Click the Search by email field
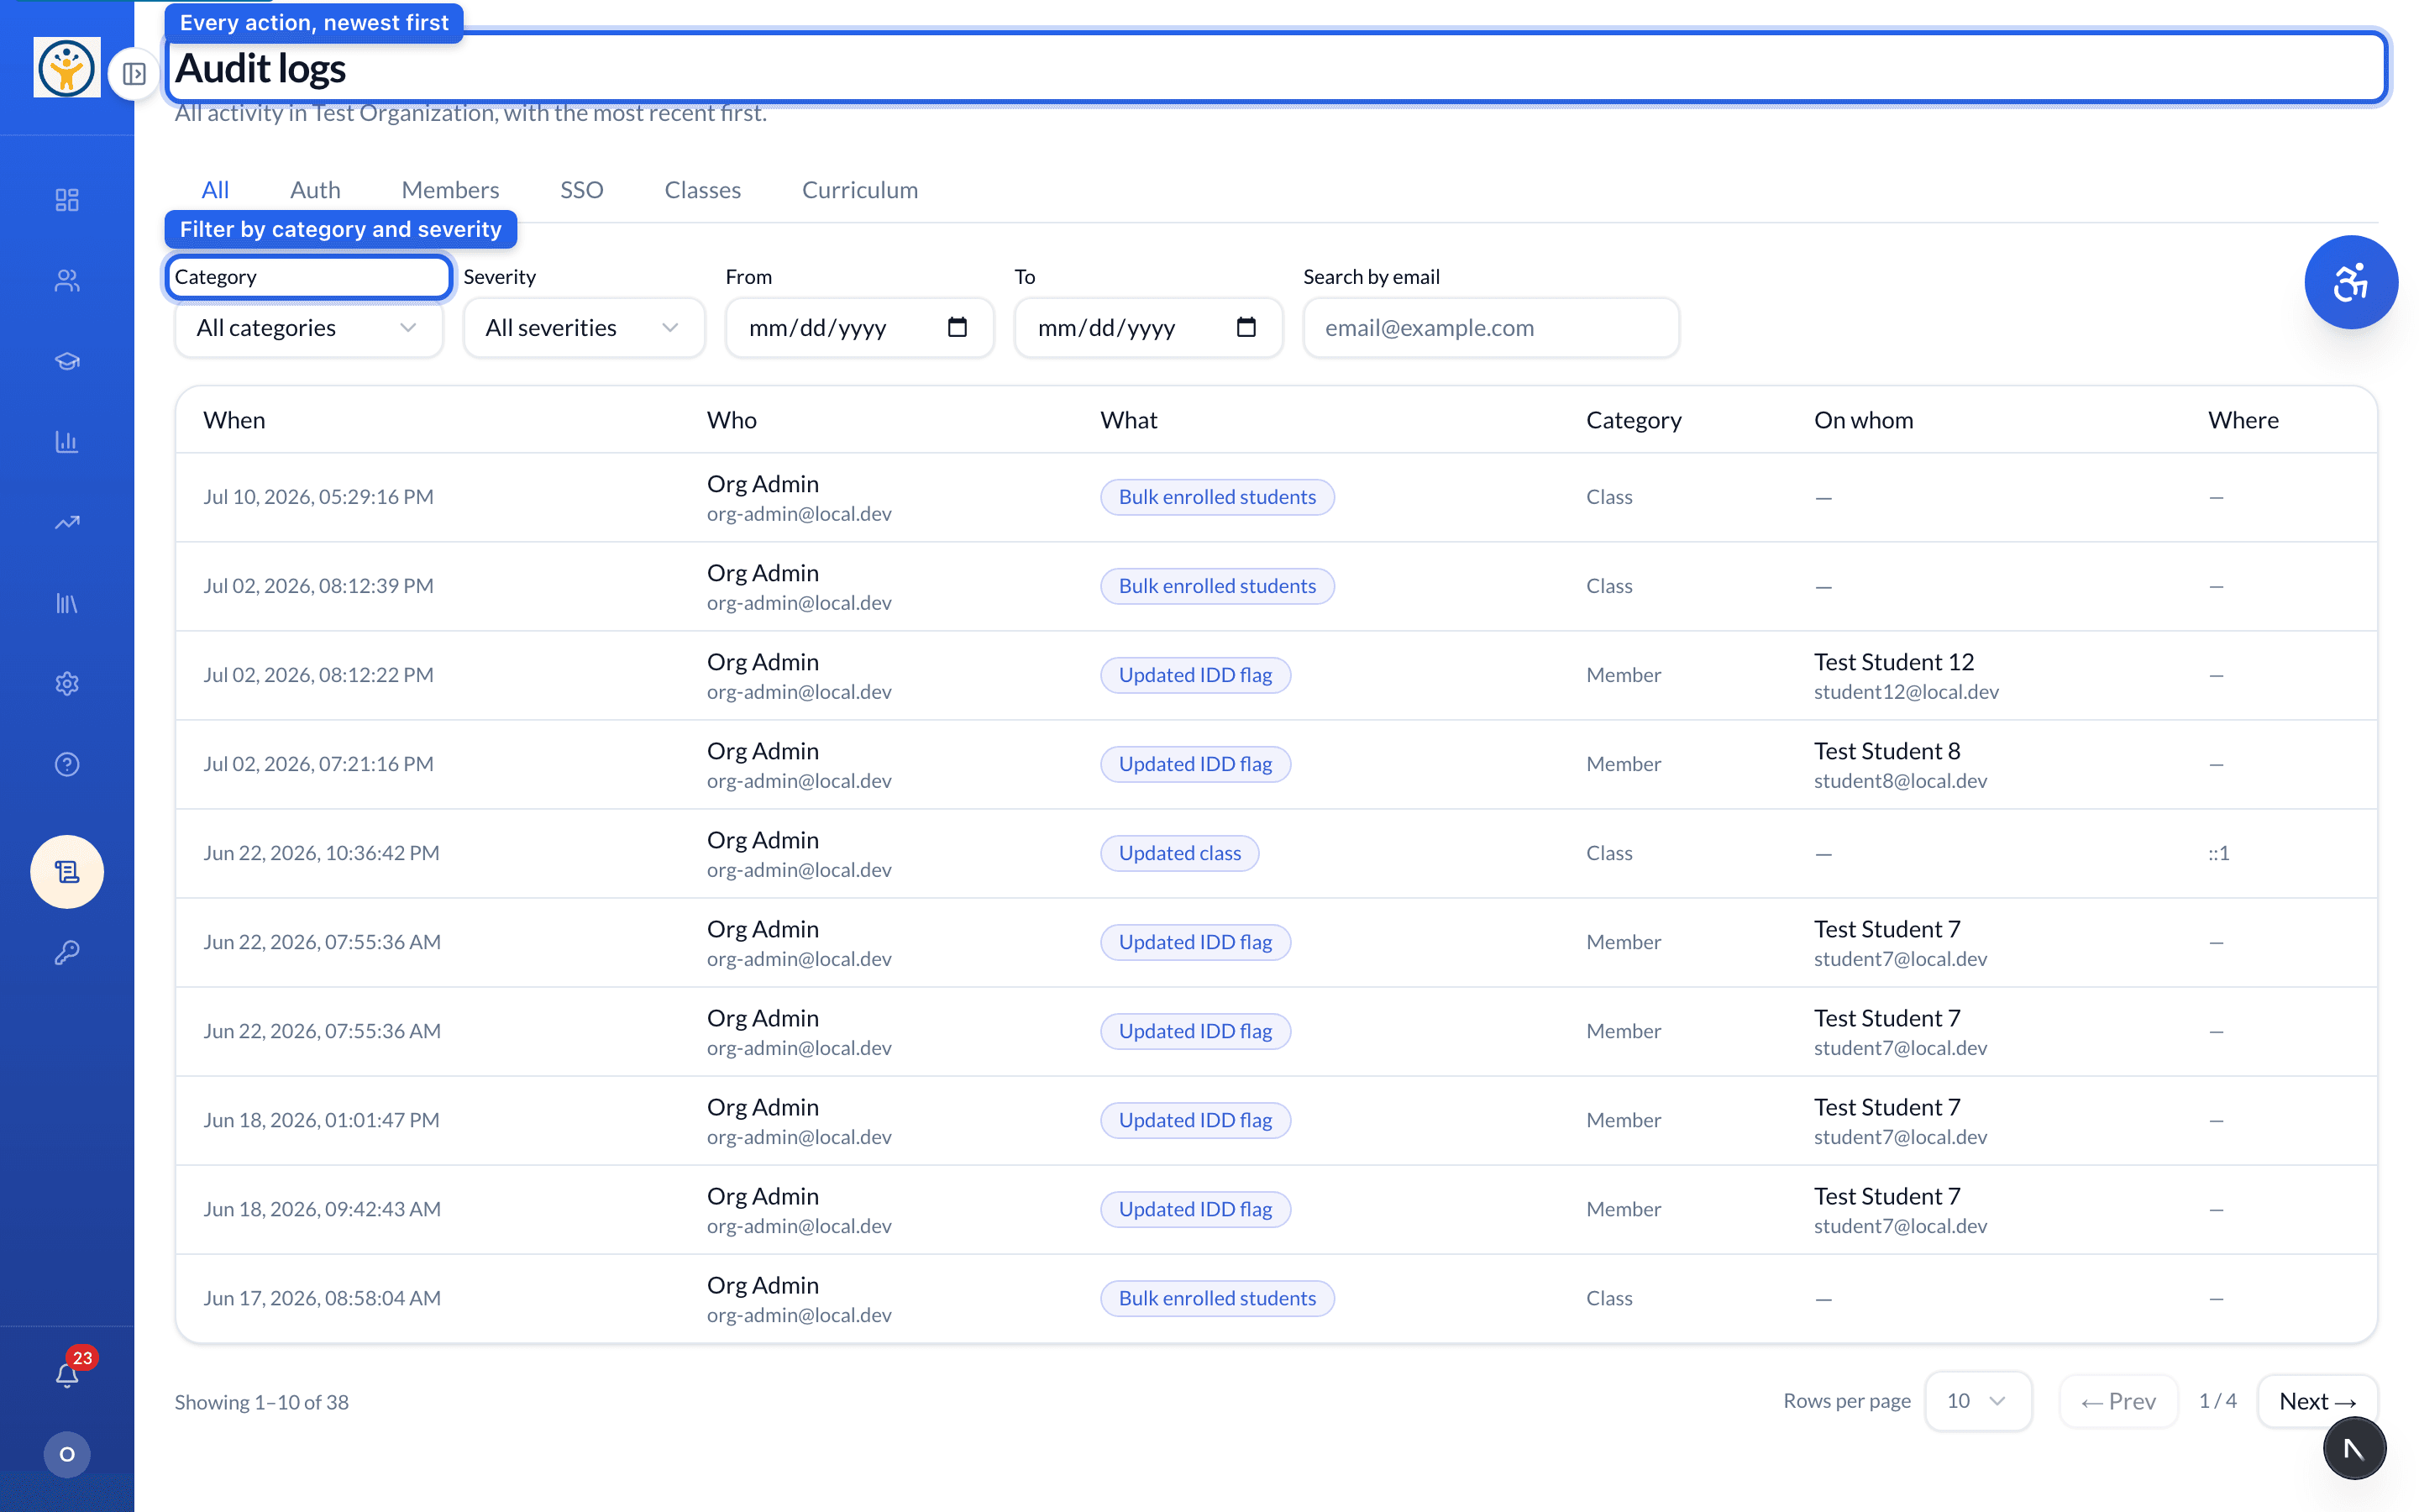Viewport: 2419px width, 1512px height. click(1490, 328)
